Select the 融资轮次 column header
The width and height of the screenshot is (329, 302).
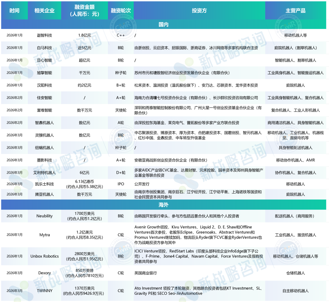(x=121, y=11)
